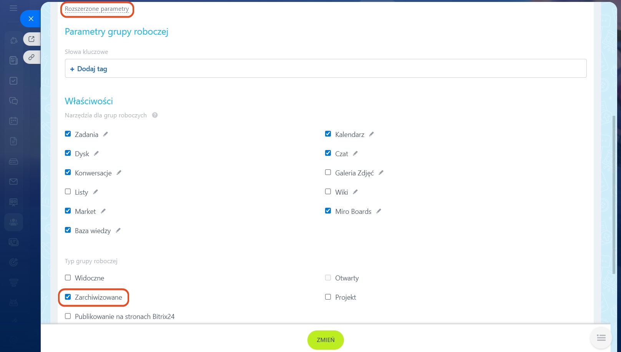Enable the Projekt checkbox
621x352 pixels.
[x=328, y=297]
